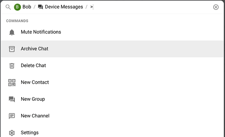Click the trash can icon
Viewport: 225px width, 137px height.
pos(12,66)
